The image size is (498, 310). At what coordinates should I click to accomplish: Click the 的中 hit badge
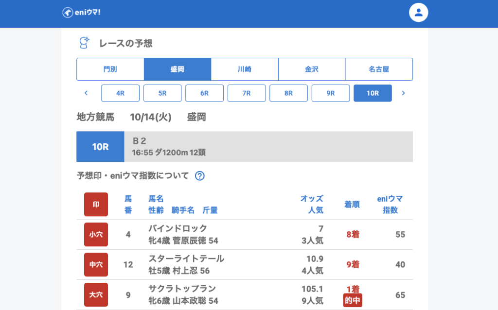pyautogui.click(x=353, y=301)
